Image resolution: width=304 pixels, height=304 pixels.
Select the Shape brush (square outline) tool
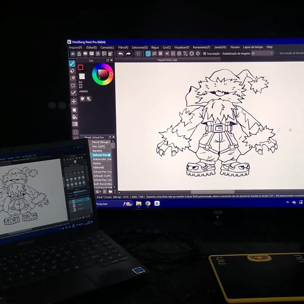[x=73, y=85]
